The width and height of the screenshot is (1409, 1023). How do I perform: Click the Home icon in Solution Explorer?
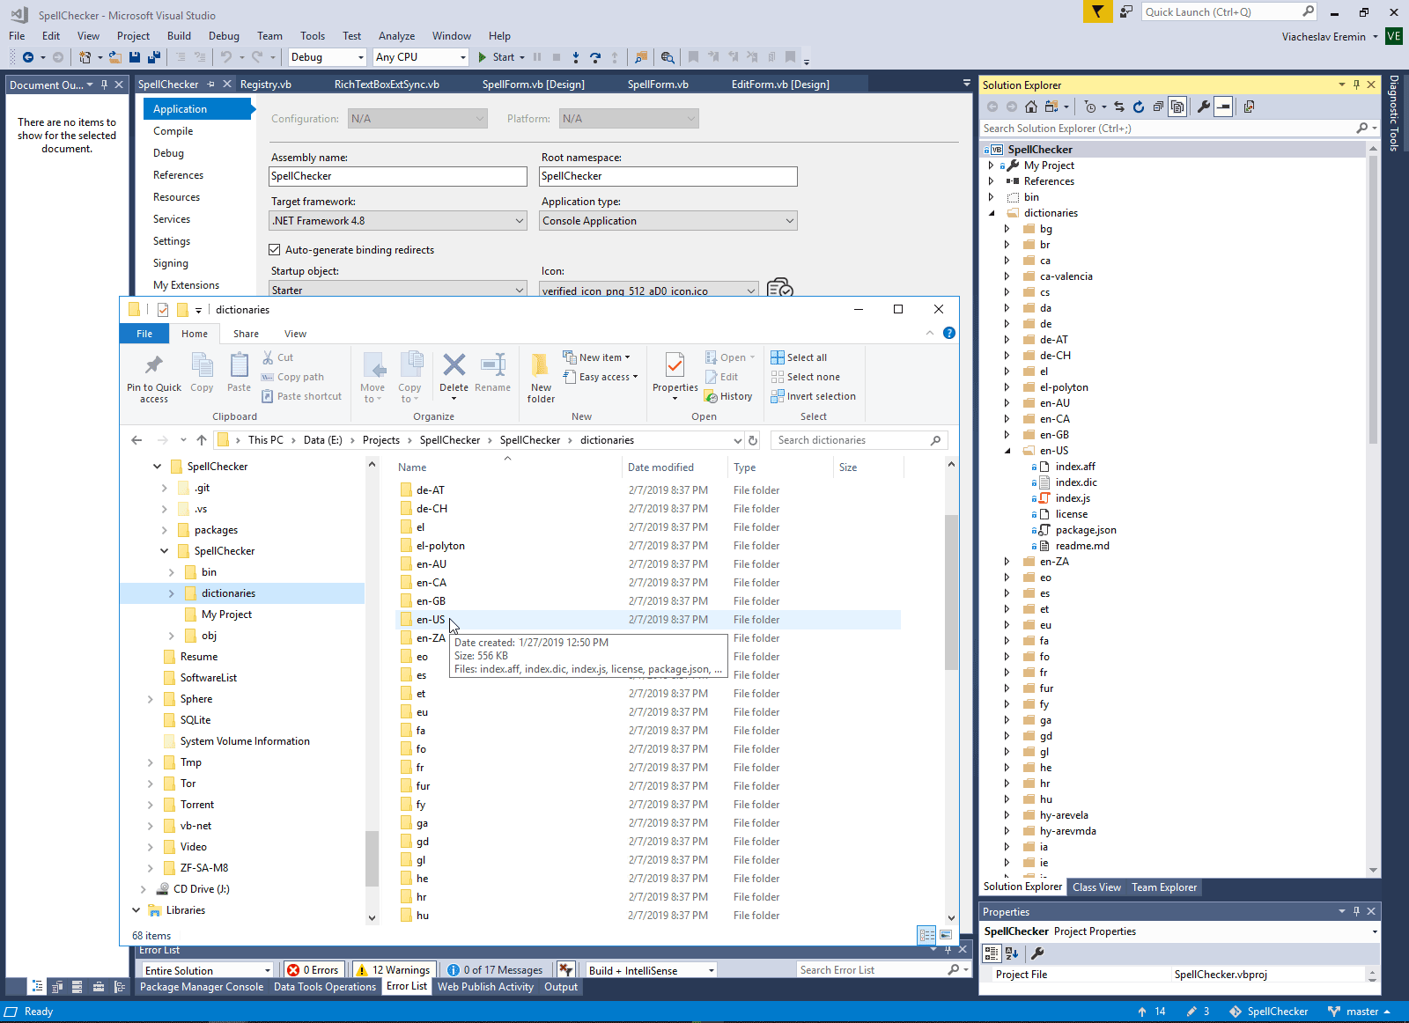tap(1030, 107)
